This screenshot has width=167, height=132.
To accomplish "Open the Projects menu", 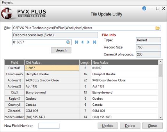I will (x=7, y=2).
